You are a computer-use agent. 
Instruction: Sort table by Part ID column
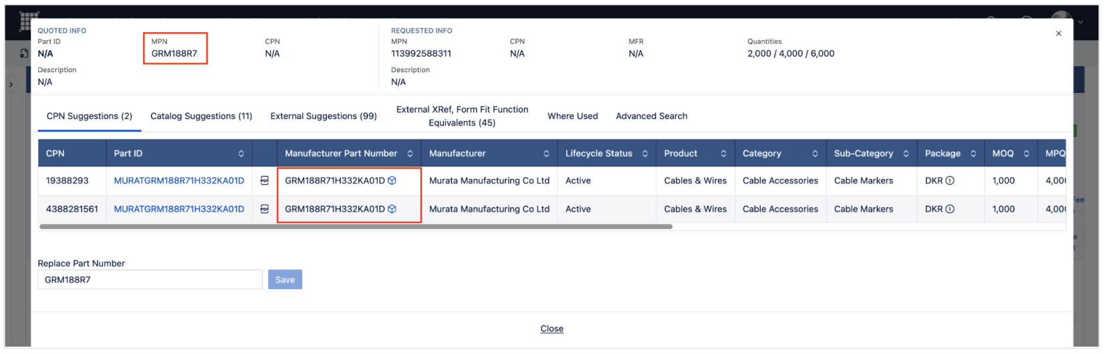(241, 154)
